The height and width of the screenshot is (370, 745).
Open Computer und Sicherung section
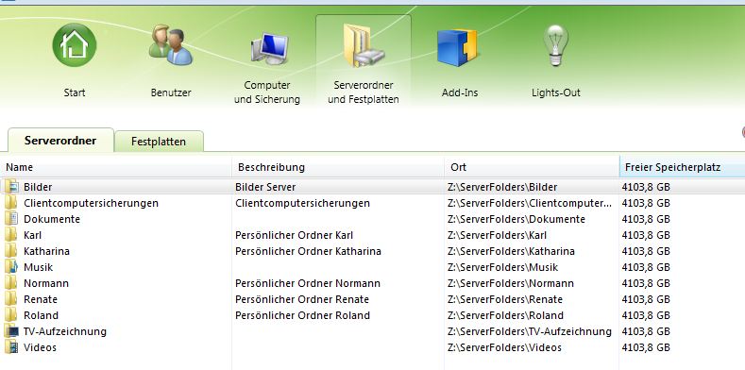point(268,48)
